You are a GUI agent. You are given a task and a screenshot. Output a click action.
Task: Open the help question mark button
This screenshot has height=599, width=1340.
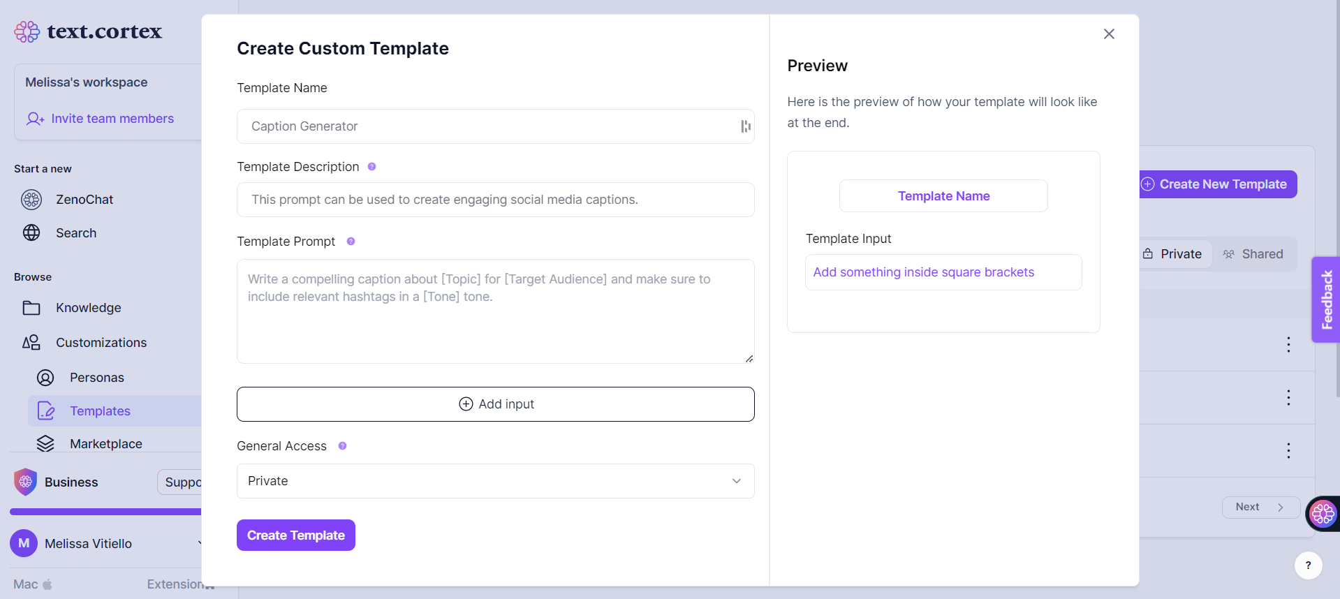tap(1308, 565)
